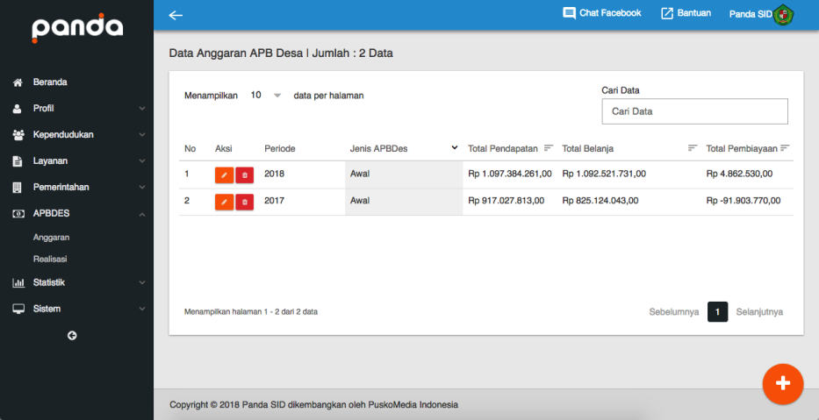Edit the 2017 budget row
Viewport: 819px width, 420px height.
(x=224, y=202)
